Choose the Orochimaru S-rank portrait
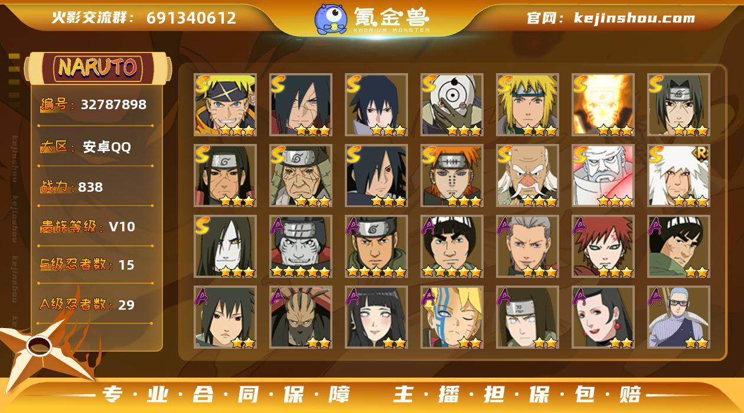Image resolution: width=744 pixels, height=413 pixels. pos(225,247)
